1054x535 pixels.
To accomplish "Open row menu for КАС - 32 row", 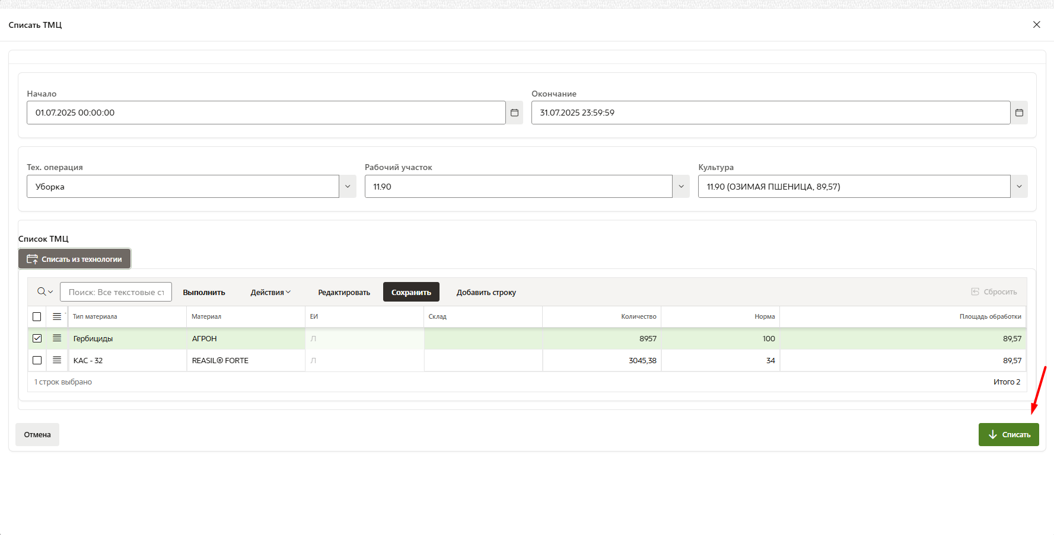I will (57, 360).
